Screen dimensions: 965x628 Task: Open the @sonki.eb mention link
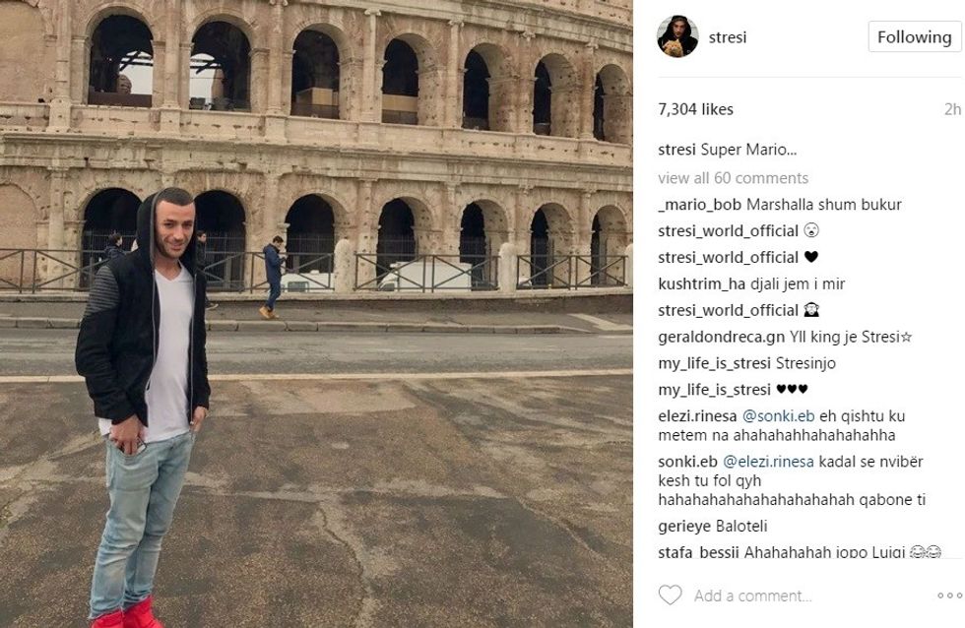[x=779, y=416]
